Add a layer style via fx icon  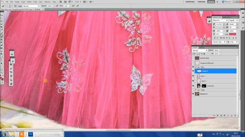click(x=217, y=116)
